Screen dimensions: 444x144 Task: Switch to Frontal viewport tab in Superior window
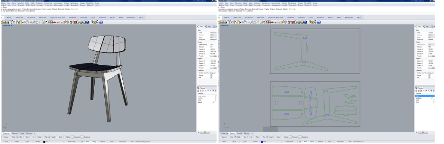pos(240,133)
